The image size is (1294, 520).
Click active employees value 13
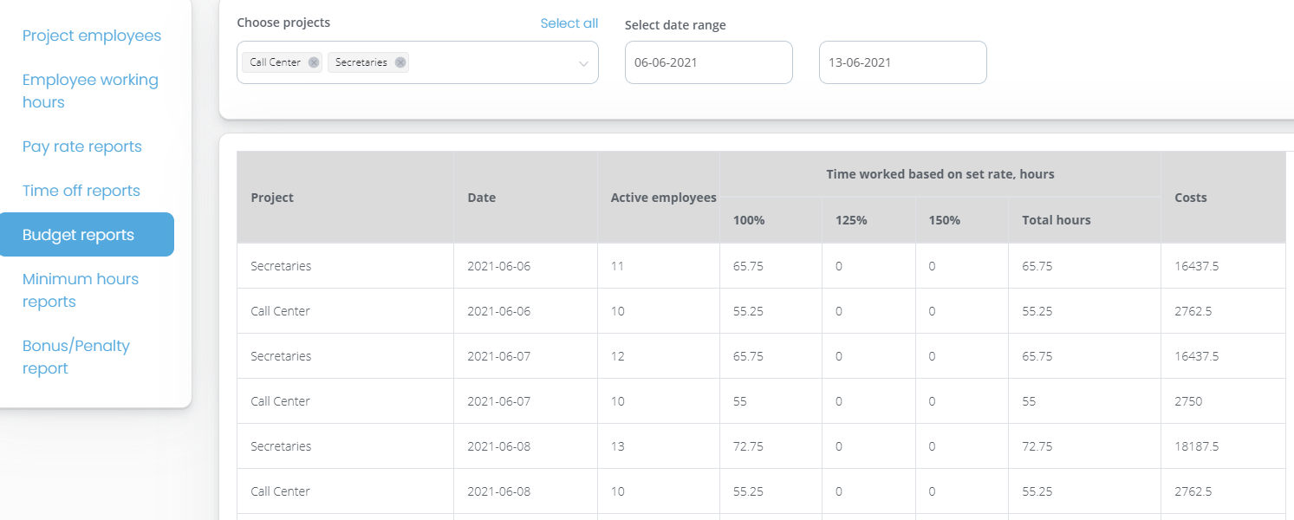pos(617,446)
